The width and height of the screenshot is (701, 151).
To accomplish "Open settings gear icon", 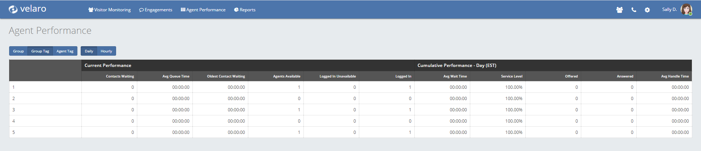I will [647, 10].
